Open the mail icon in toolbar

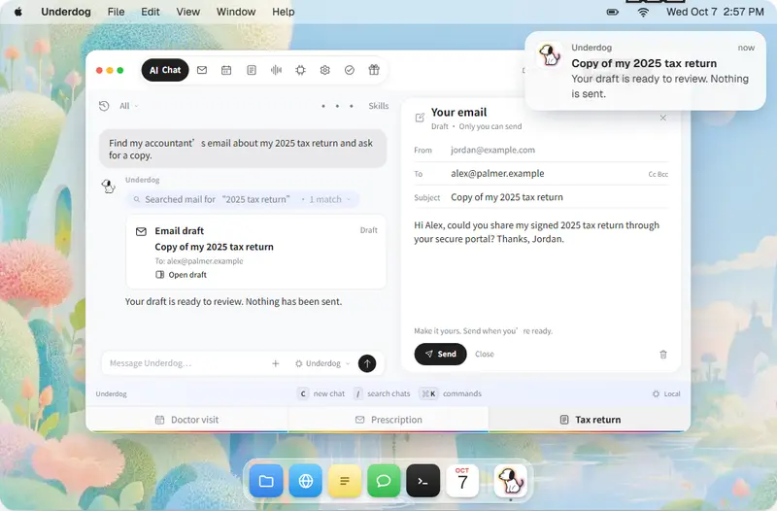202,70
